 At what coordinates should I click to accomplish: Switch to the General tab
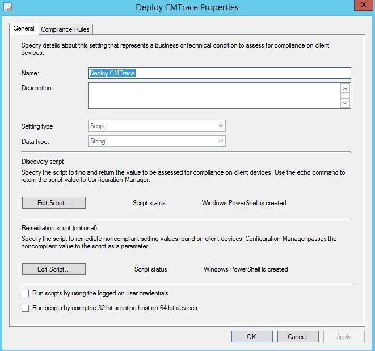click(24, 28)
